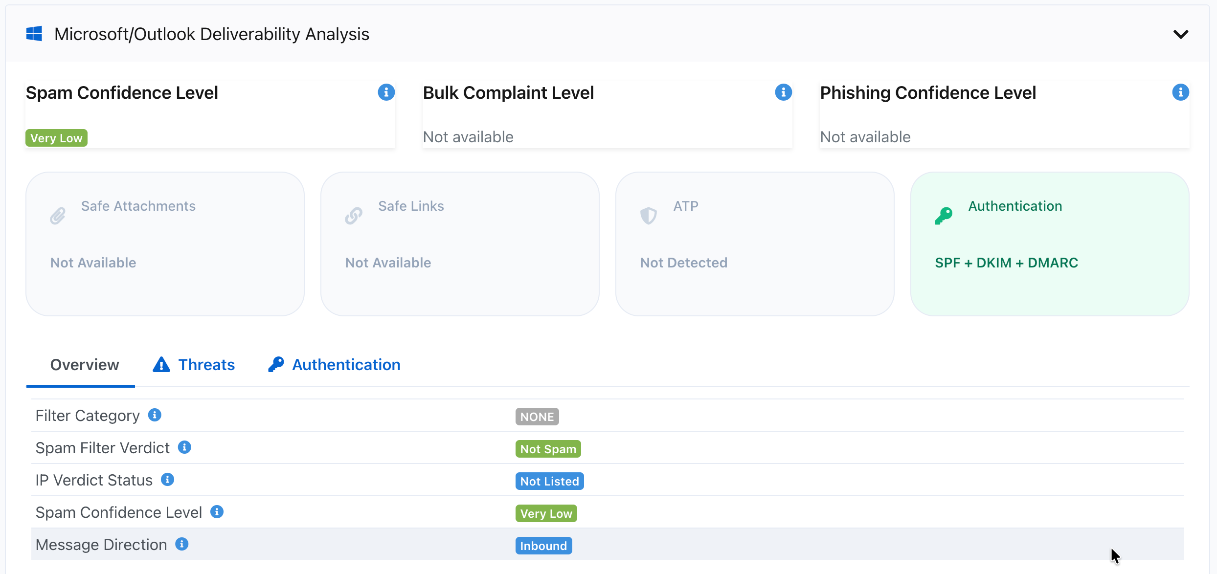Click the ATP shield icon
The image size is (1217, 574).
[x=649, y=215]
